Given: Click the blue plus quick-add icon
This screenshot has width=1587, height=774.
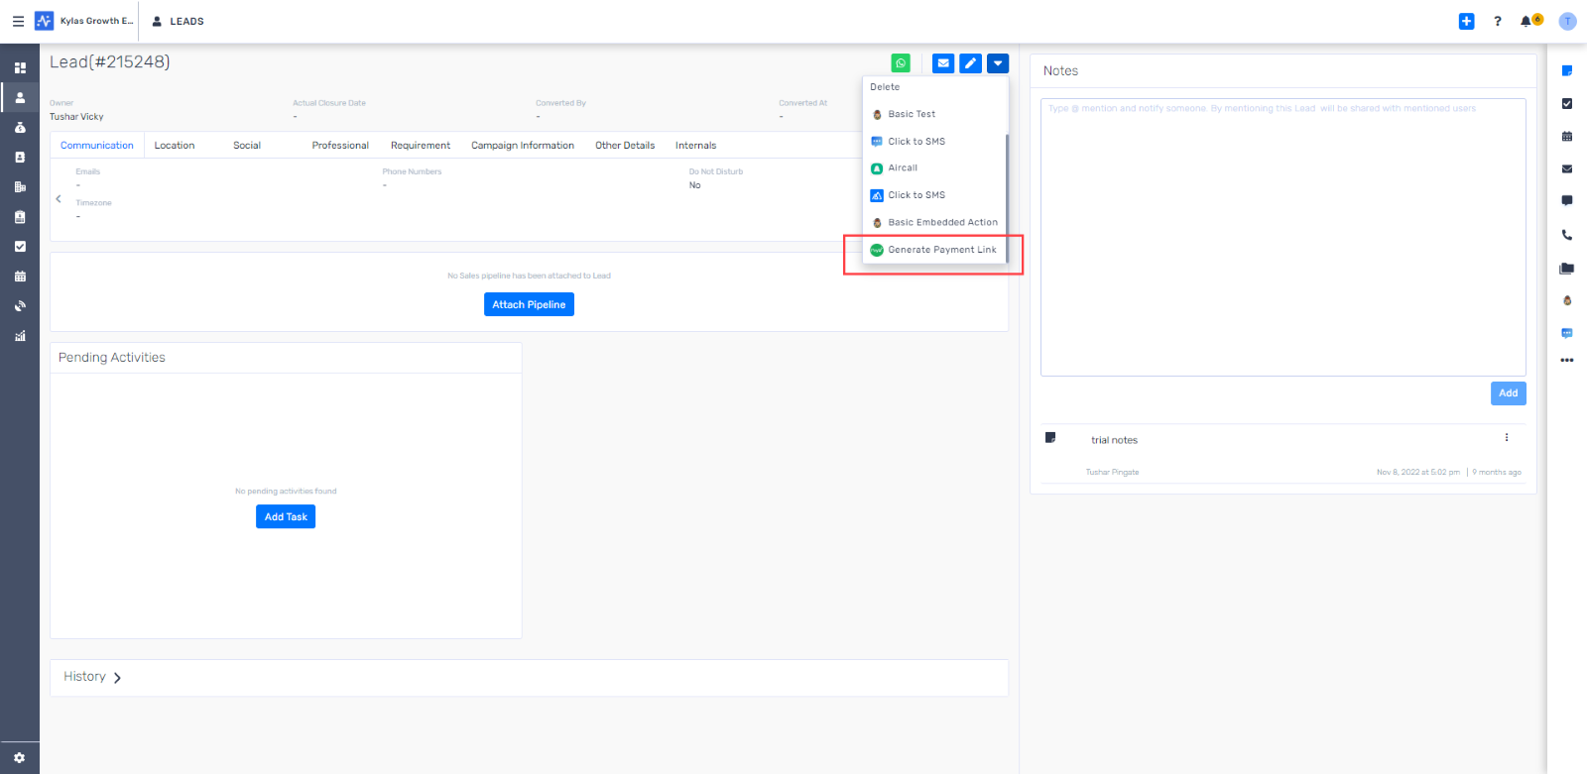Looking at the screenshot, I should coord(1466,21).
